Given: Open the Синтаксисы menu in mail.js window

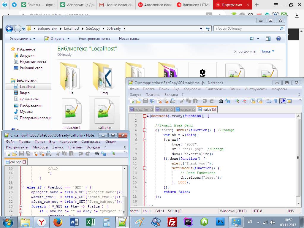Looking at the screenshot, I should [215, 89].
